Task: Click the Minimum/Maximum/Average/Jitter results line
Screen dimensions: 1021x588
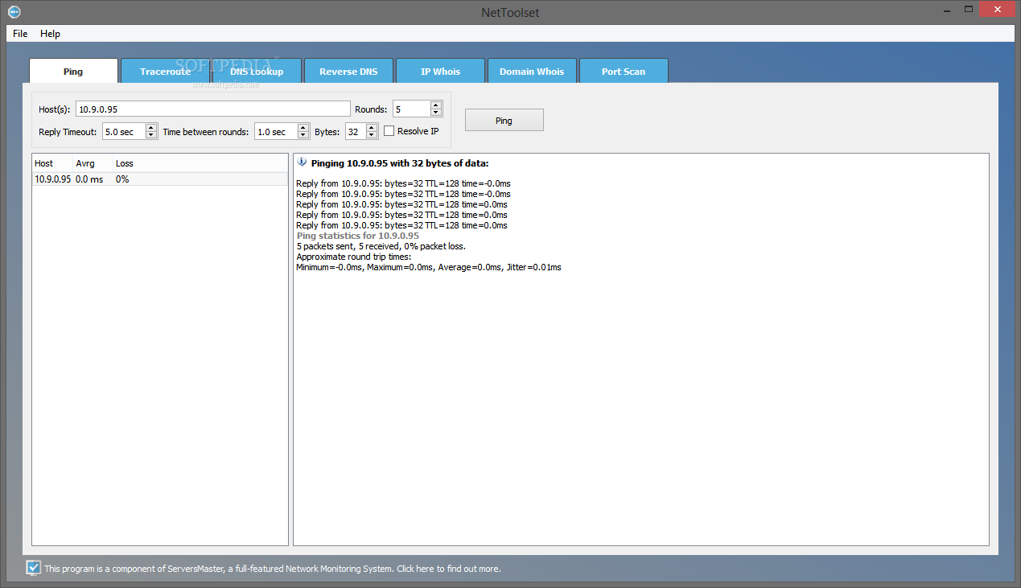Action: point(429,267)
